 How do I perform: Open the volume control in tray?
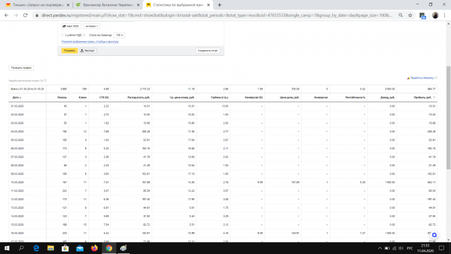(x=401, y=248)
